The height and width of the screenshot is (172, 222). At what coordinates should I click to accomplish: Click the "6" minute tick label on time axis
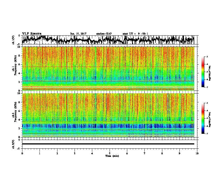tap(127, 153)
